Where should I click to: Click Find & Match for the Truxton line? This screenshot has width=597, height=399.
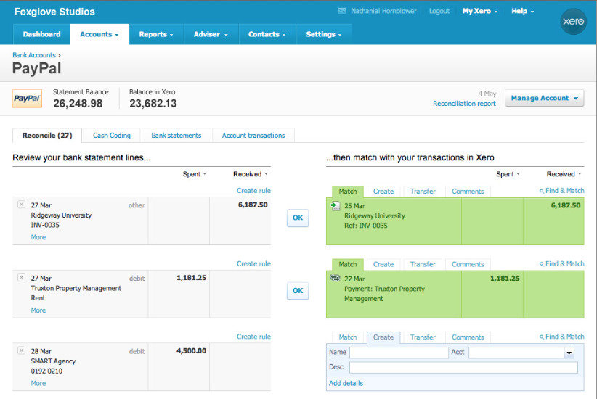click(561, 263)
